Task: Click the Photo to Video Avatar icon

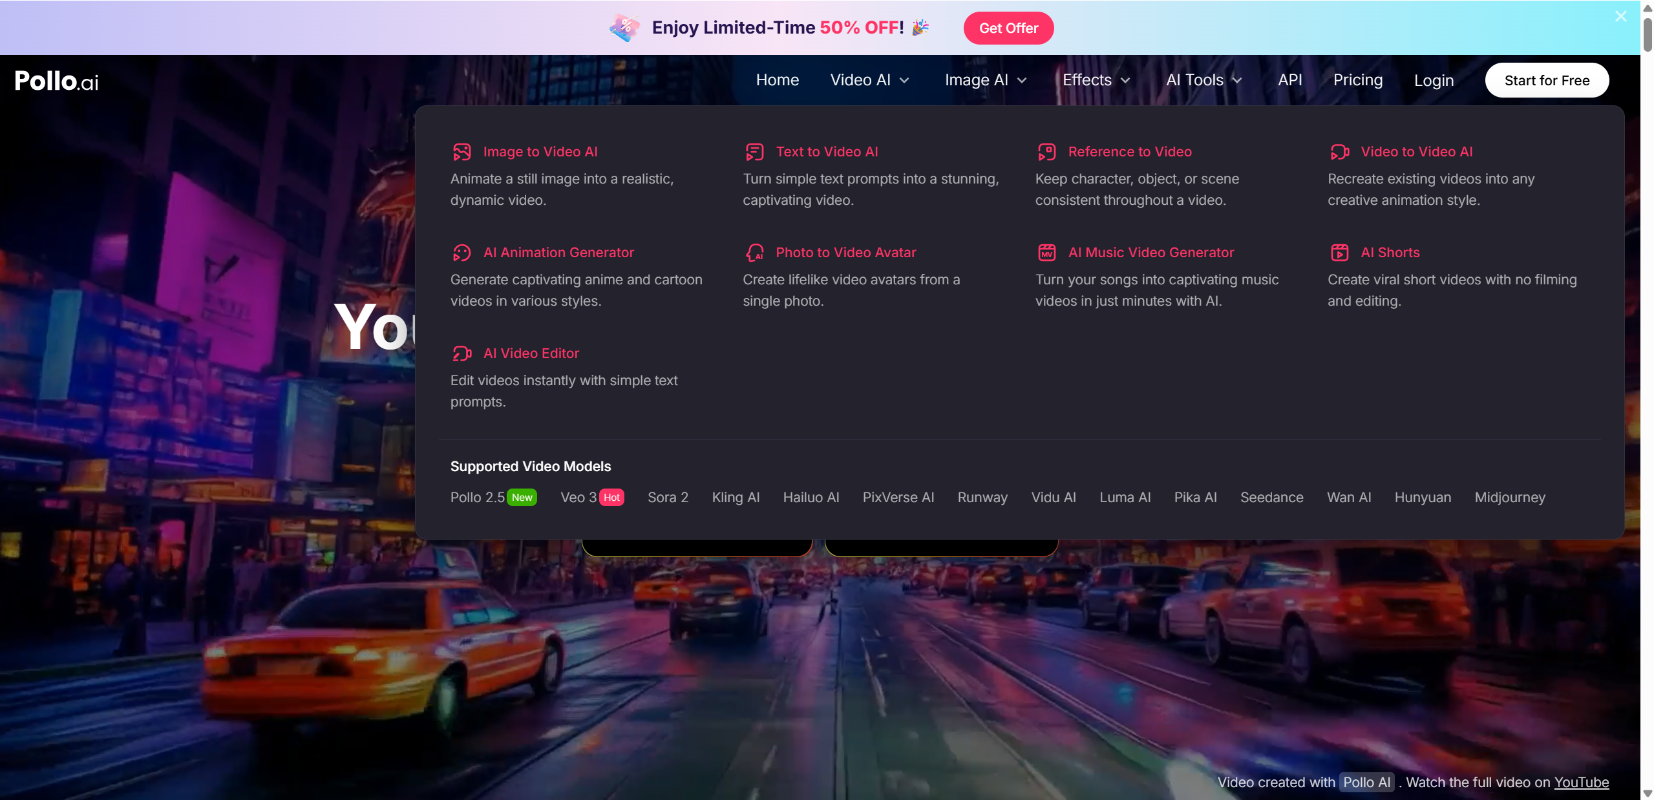Action: click(754, 253)
